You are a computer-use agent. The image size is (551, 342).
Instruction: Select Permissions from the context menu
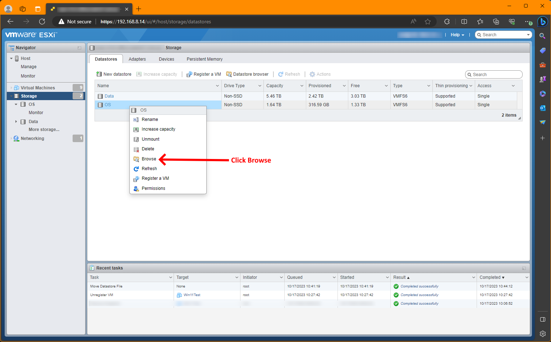click(153, 188)
